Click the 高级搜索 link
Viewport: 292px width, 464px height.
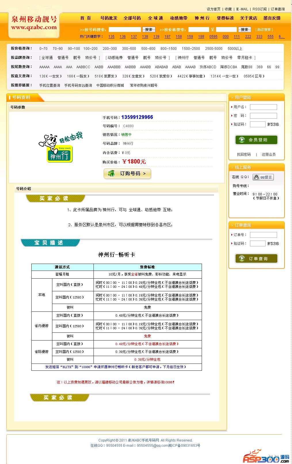tap(264, 30)
